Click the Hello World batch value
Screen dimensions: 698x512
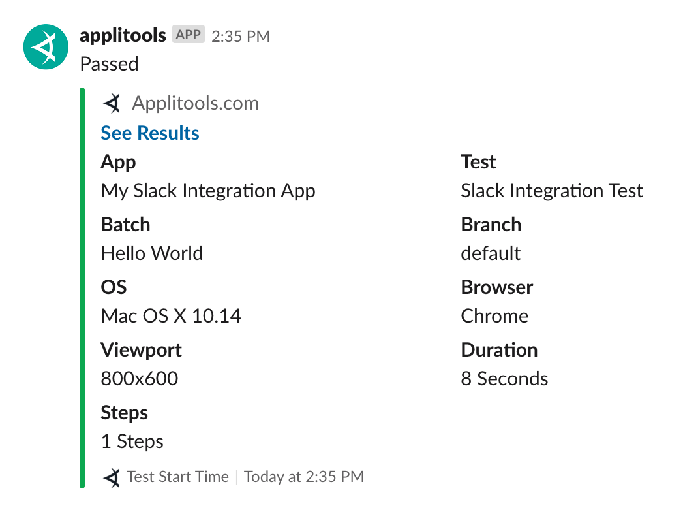click(152, 253)
